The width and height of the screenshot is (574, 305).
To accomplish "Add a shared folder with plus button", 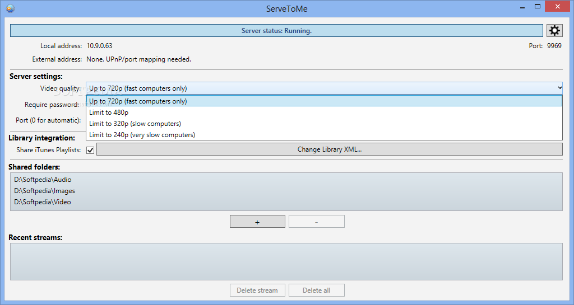I will 257,222.
